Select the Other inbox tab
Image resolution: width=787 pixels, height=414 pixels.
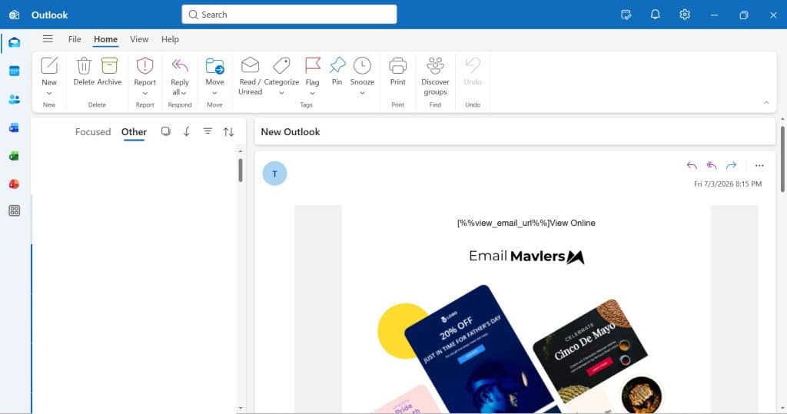[x=134, y=132]
